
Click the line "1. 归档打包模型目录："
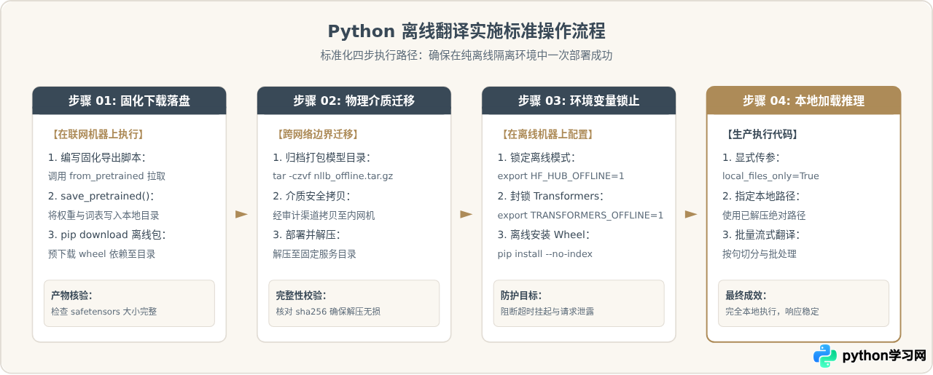coord(321,157)
